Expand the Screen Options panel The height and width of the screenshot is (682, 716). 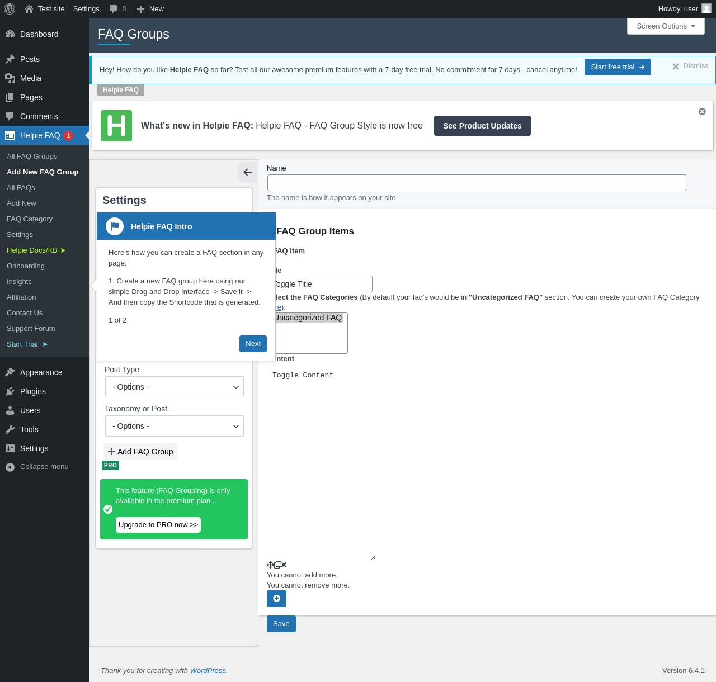click(x=666, y=26)
